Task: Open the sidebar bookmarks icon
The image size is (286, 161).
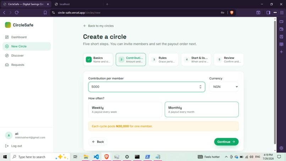Action: click(281, 37)
